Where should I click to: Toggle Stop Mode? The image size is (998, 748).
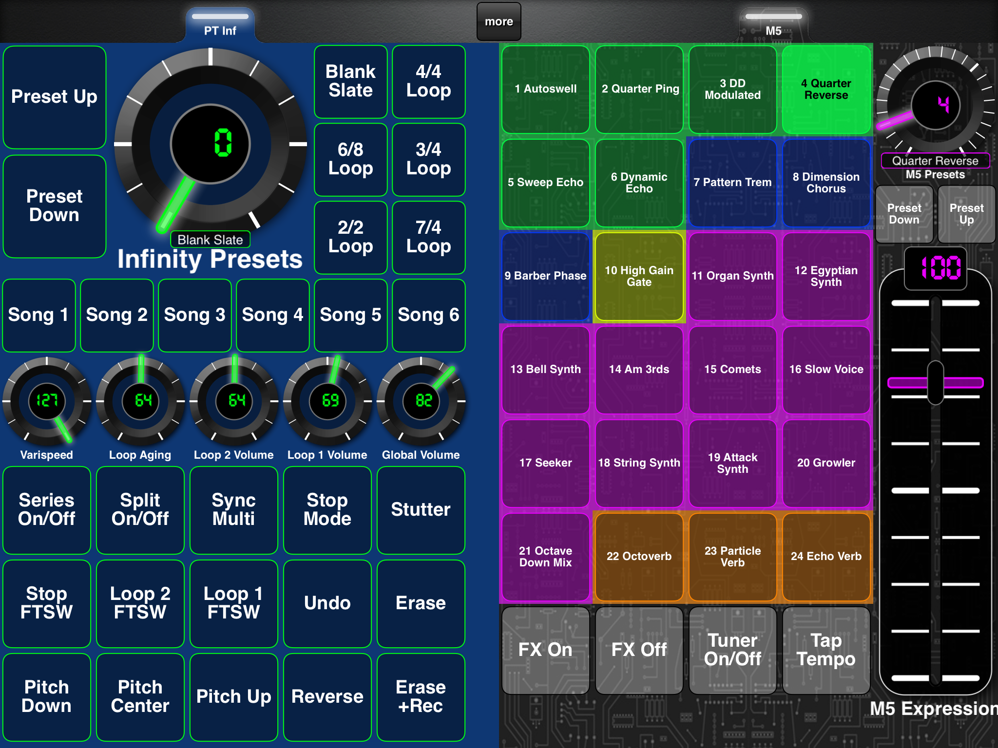click(327, 510)
